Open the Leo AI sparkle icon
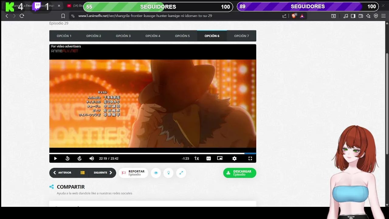Image resolution: width=389 pixels, height=219 pixels. pos(368,16)
